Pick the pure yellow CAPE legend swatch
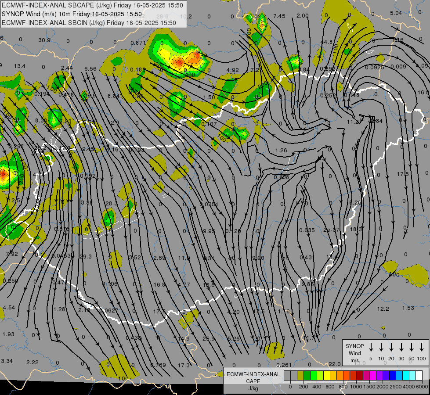This screenshot has width=430, height=395. 327,375
